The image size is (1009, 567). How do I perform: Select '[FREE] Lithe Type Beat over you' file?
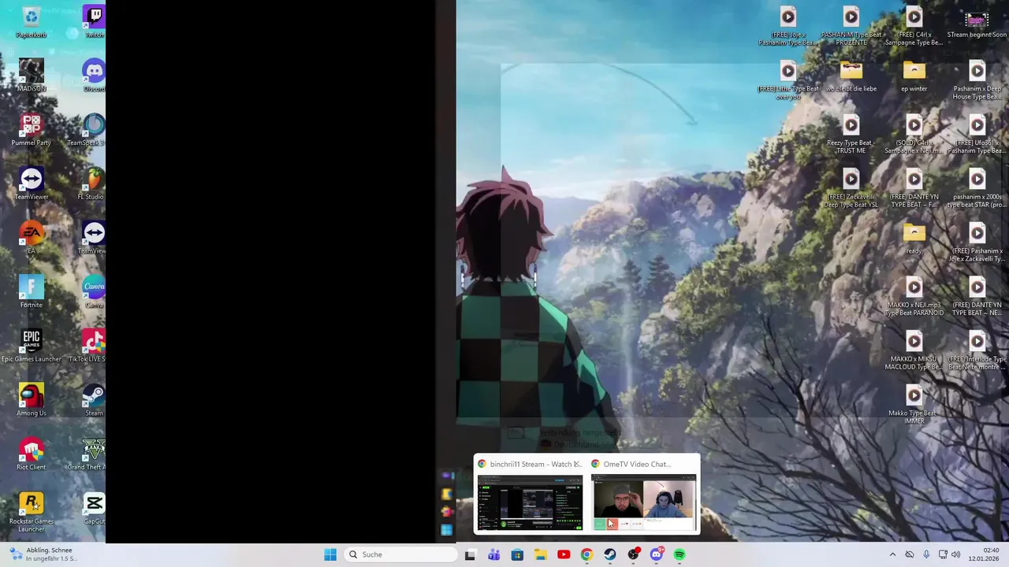pos(788,80)
